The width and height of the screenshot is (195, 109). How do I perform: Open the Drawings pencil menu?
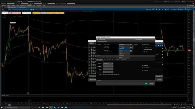174,9
